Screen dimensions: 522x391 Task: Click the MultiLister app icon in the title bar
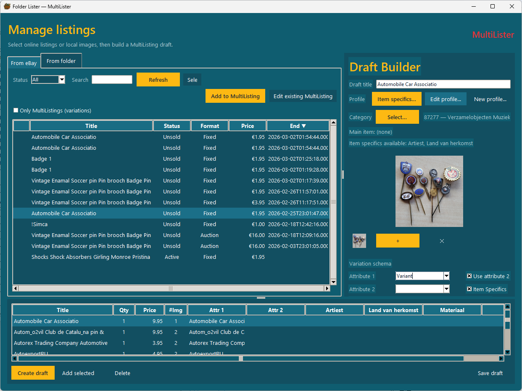[x=8, y=6]
